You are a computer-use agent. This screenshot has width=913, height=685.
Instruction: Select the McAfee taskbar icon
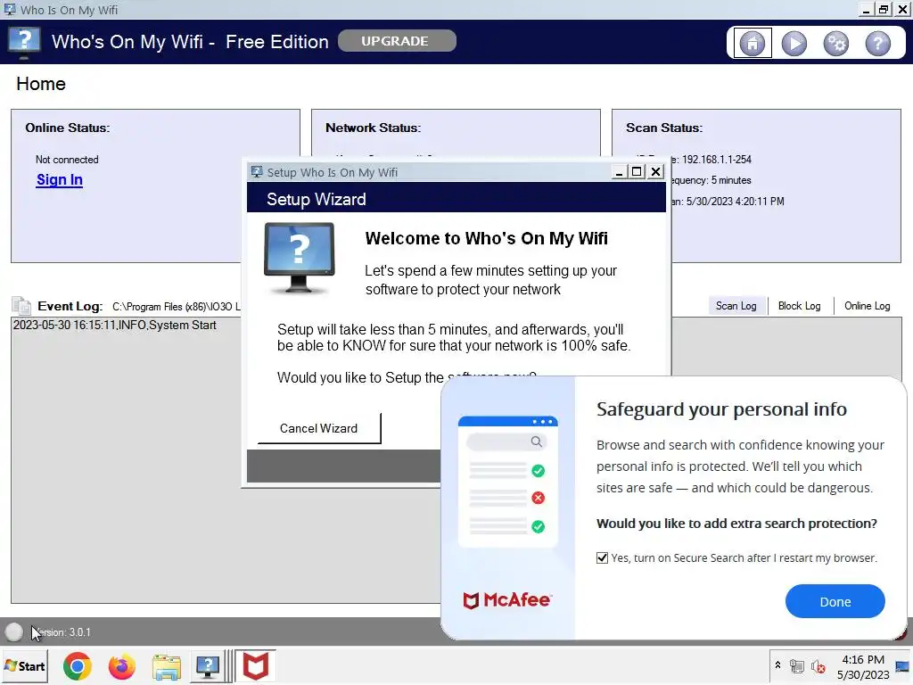coord(256,666)
